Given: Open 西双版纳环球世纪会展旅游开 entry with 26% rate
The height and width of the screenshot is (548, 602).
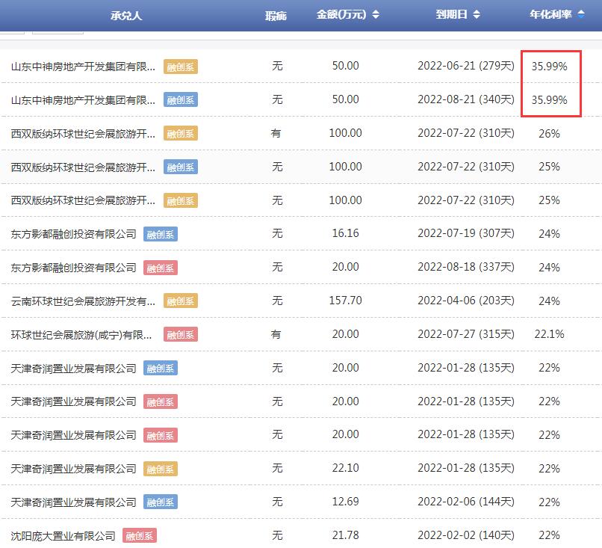Looking at the screenshot, I should click(83, 133).
